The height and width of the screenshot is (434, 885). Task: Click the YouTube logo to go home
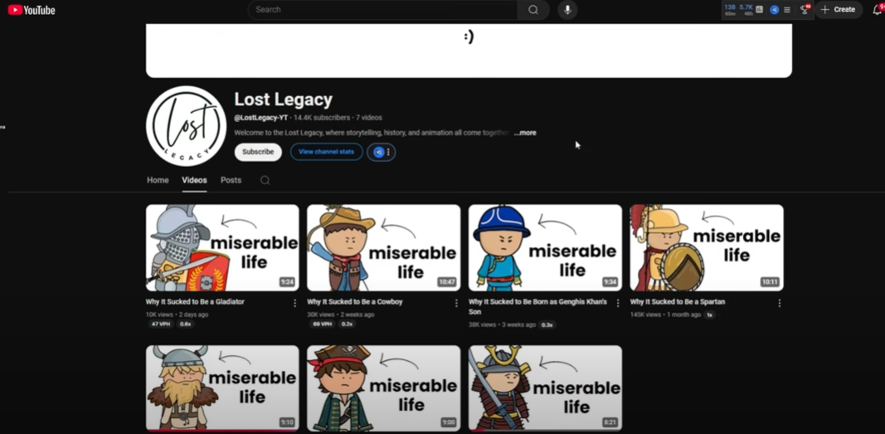pyautogui.click(x=32, y=10)
